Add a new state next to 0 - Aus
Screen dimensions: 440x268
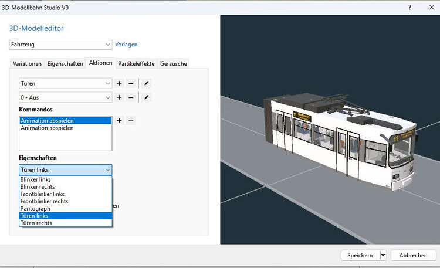(119, 97)
